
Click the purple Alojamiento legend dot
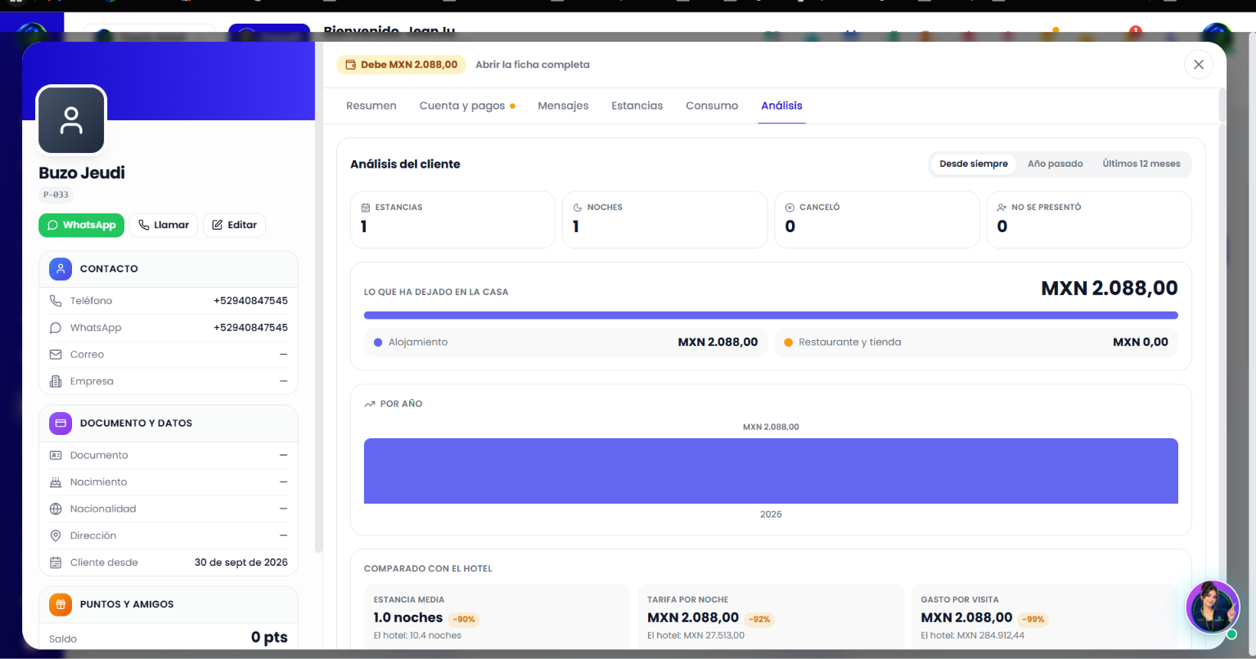click(x=378, y=343)
